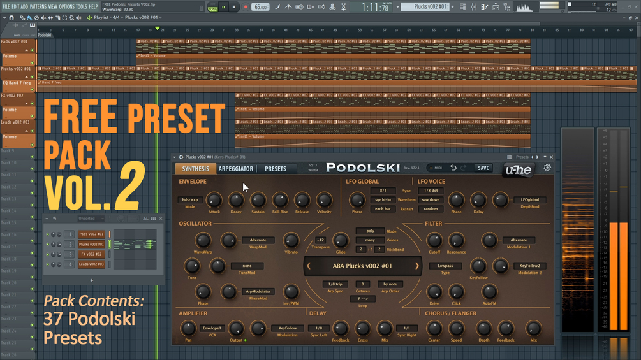This screenshot has width=641, height=360.
Task: Toggle the channel rack graph editor icon
Action: [145, 219]
